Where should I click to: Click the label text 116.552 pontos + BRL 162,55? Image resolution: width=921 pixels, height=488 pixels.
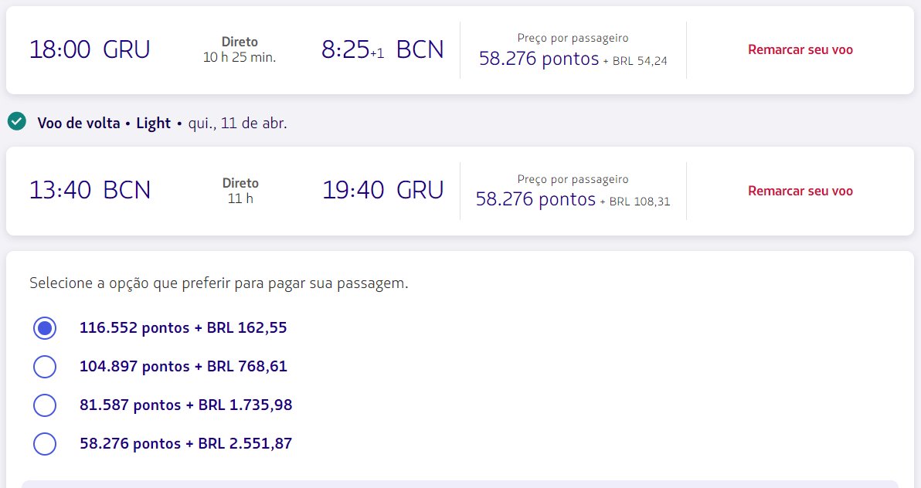tap(183, 327)
